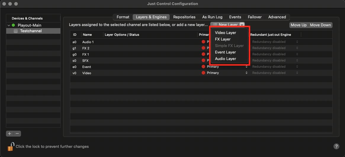Click the red status dot in FX 2 row
The height and width of the screenshot is (157, 345).
pyautogui.click(x=203, y=48)
